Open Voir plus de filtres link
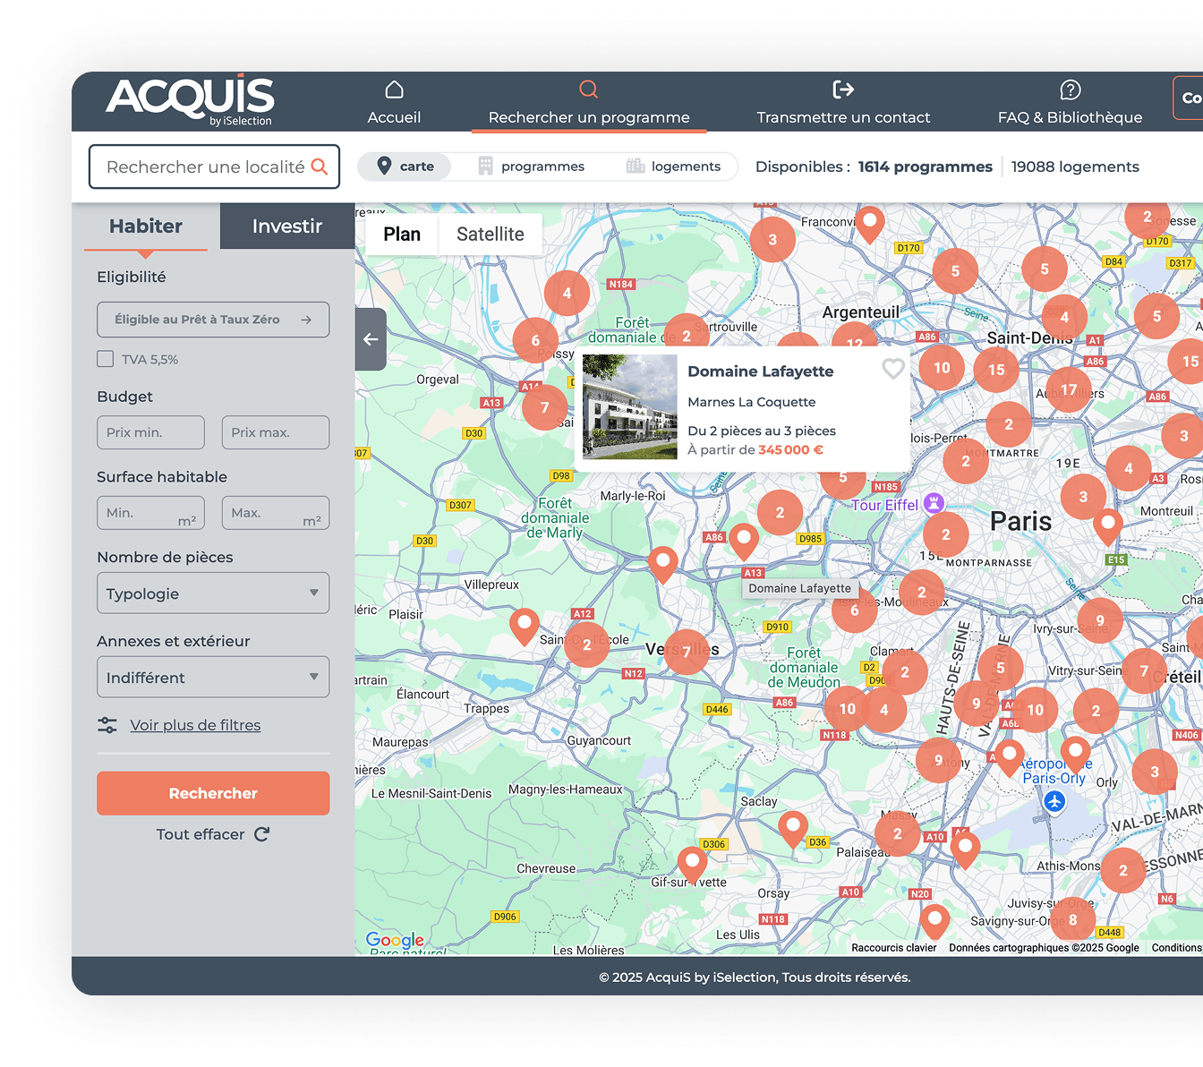This screenshot has height=1067, width=1203. pyautogui.click(x=195, y=725)
